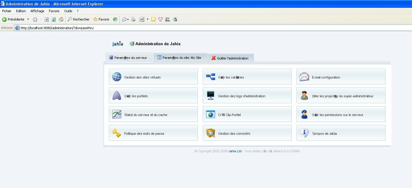Open the patch management box icon
The image size is (412, 188).
(210, 133)
